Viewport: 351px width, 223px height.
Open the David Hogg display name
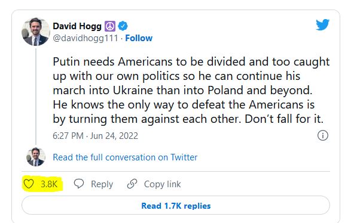pos(77,26)
